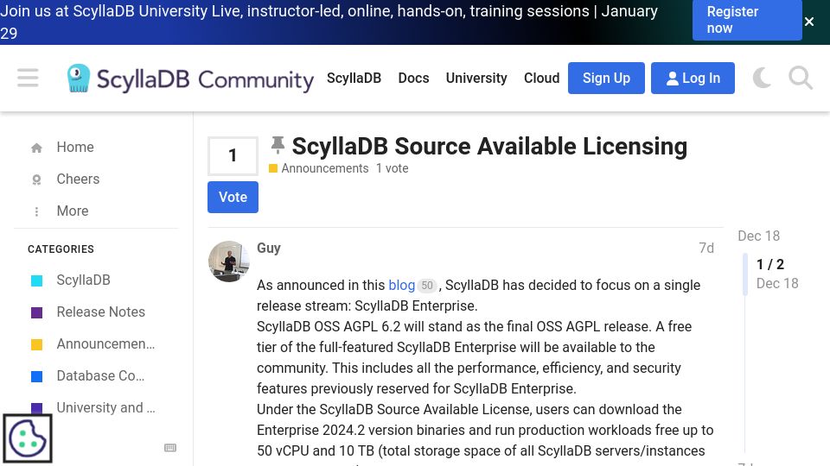The width and height of the screenshot is (830, 466).
Task: Open the search magnifier icon
Action: click(801, 78)
